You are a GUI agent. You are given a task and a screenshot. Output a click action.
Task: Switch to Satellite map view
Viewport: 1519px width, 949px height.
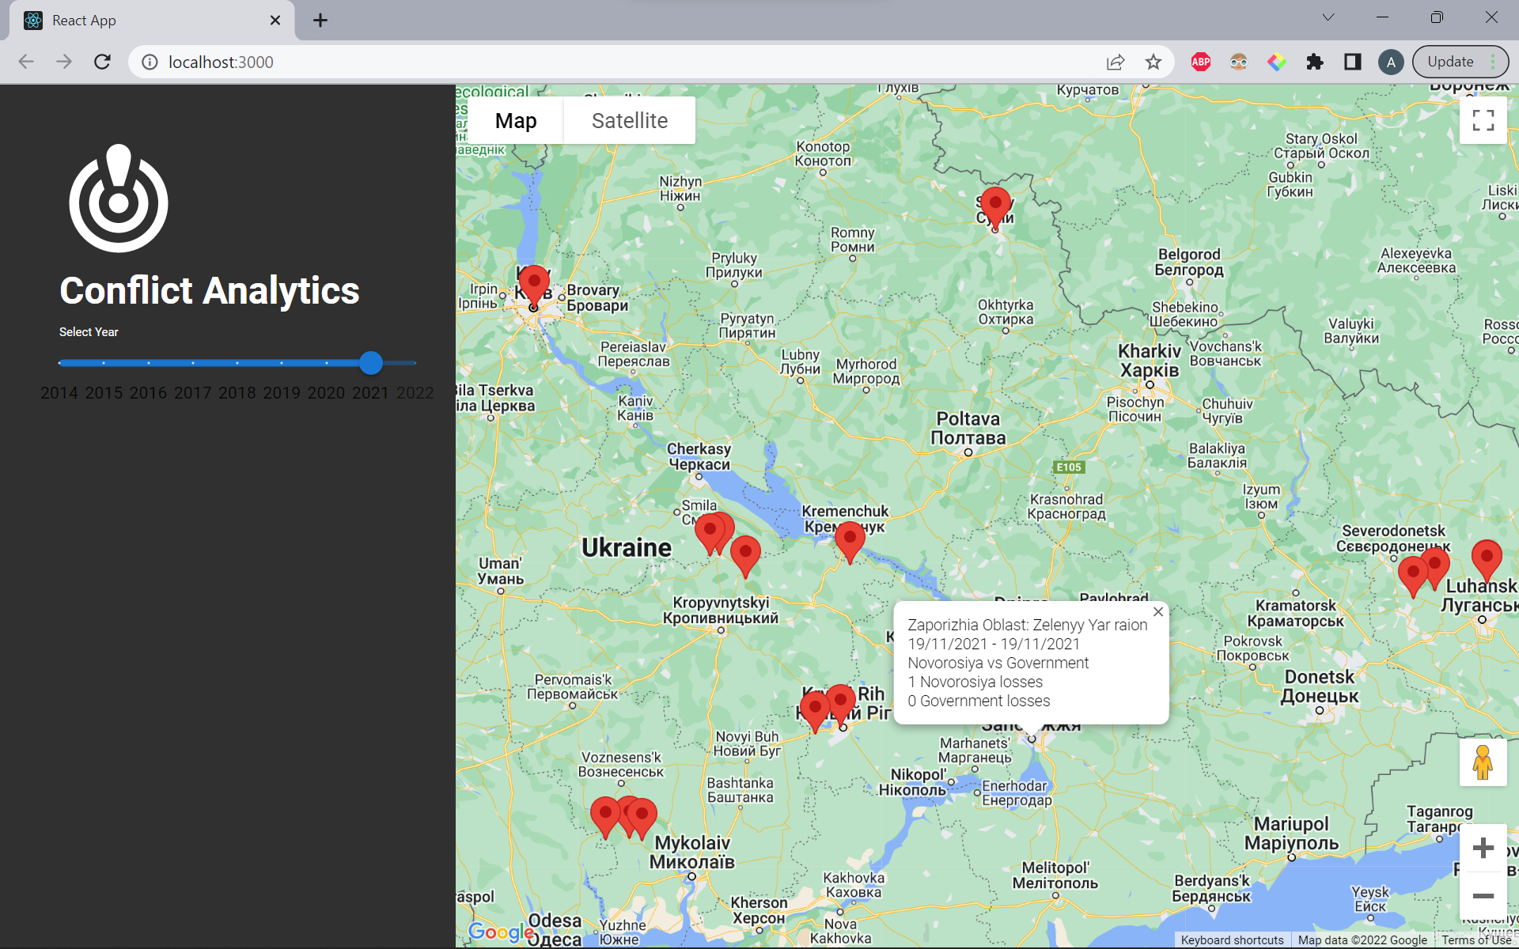click(x=629, y=120)
